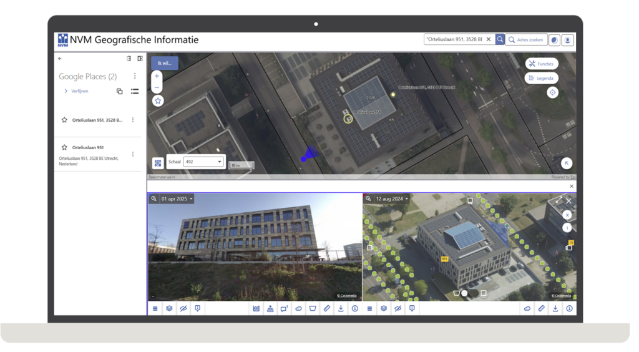Click the annotation speech-bubble tool
The height and width of the screenshot is (352, 639).
pos(284,309)
